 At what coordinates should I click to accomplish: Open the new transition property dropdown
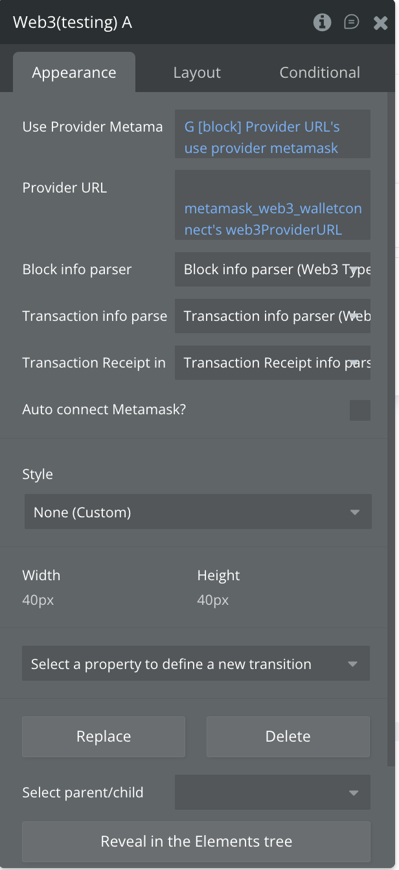[196, 664]
